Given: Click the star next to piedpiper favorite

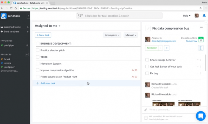Looking at the screenshot, I should 27,45.
